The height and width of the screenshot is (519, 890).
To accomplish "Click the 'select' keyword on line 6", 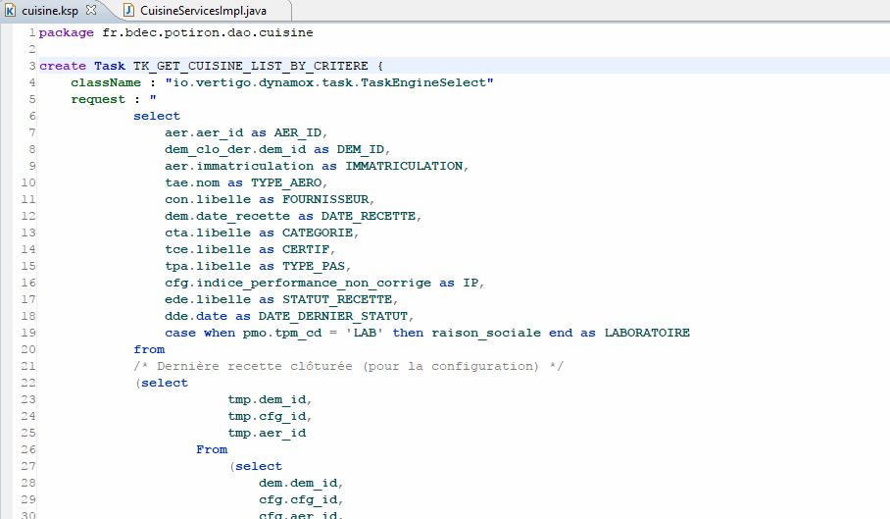I will (x=157, y=117).
